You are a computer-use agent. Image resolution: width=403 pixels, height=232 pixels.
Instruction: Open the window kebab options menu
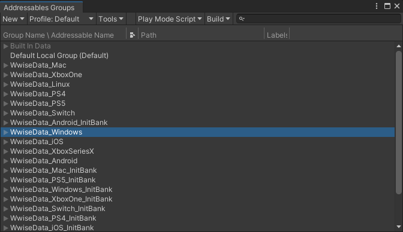377,6
